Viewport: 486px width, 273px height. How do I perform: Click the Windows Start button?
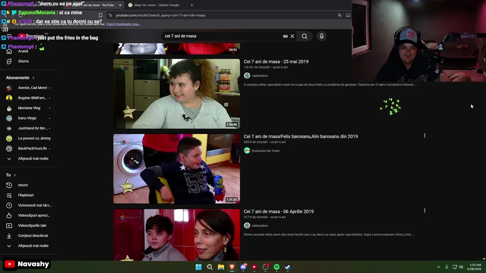pos(199,267)
